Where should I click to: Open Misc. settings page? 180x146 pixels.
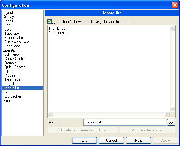point(6,101)
